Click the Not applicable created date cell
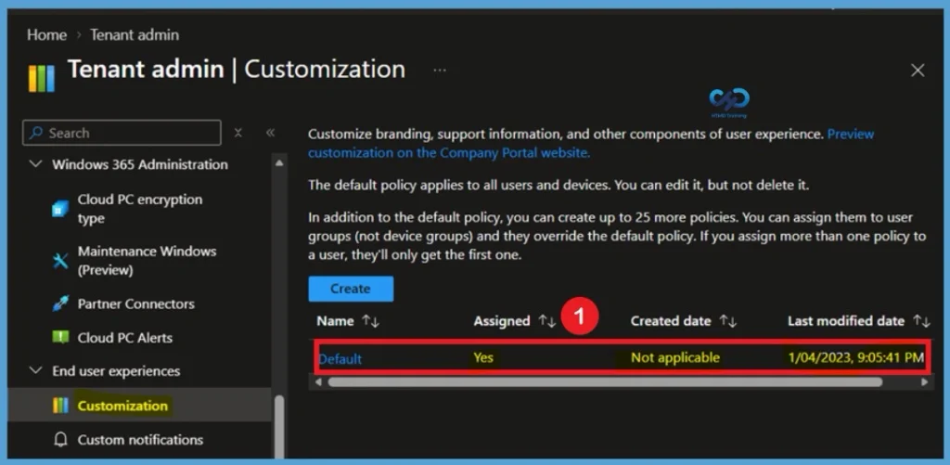This screenshot has height=465, width=950. coord(675,357)
